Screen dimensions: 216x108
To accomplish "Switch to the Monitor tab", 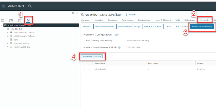I will tap(99, 20).
